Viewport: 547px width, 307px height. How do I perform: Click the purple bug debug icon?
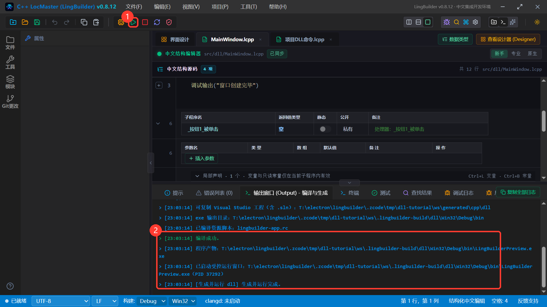click(x=447, y=22)
